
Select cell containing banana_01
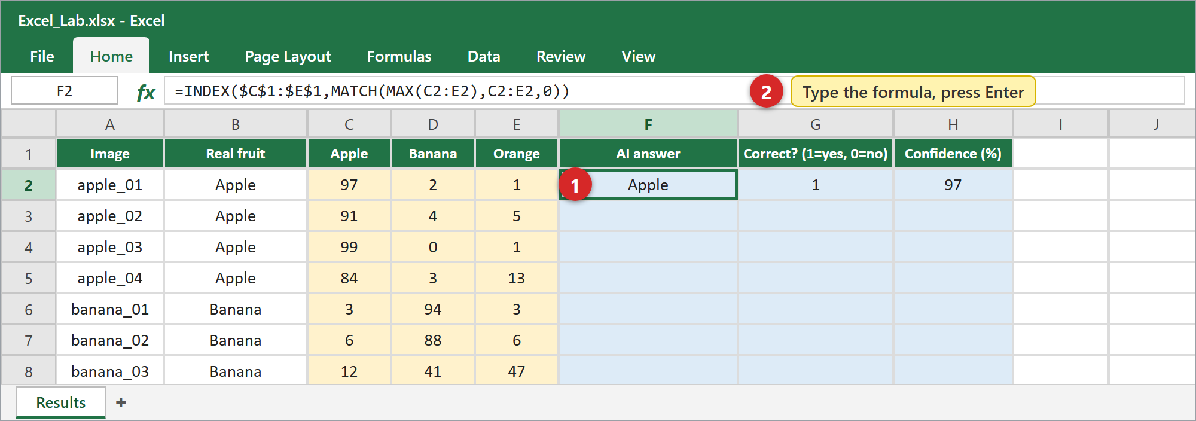[110, 309]
